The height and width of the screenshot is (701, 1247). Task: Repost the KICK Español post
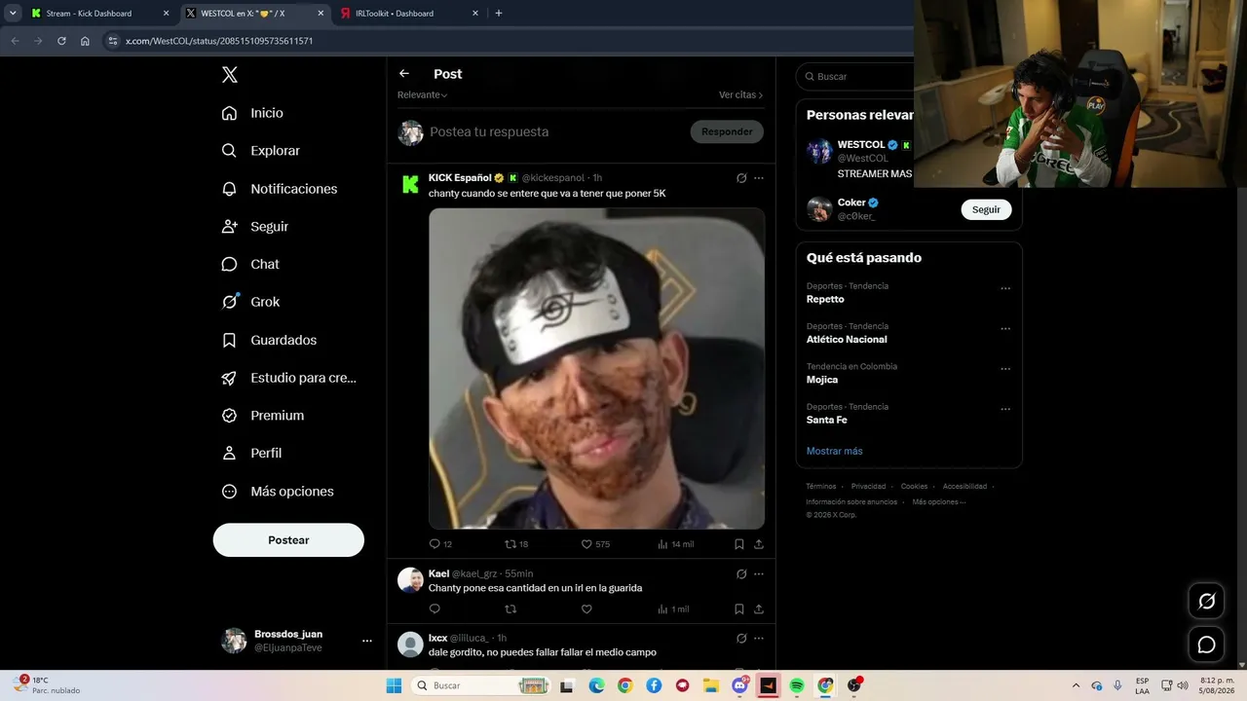[510, 544]
